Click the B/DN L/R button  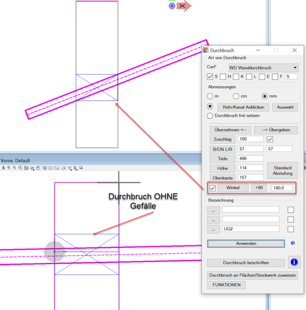[x=222, y=149]
